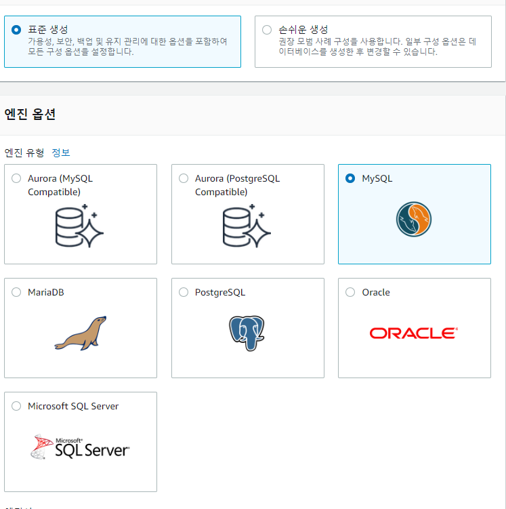506x509 pixels.
Task: Select the 표준 생성 radio button
Action: 16,30
